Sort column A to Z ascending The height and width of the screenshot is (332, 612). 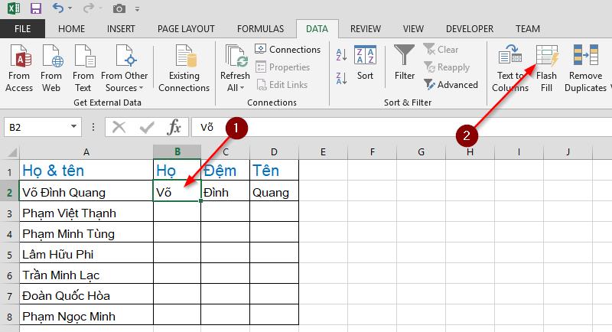tap(341, 54)
